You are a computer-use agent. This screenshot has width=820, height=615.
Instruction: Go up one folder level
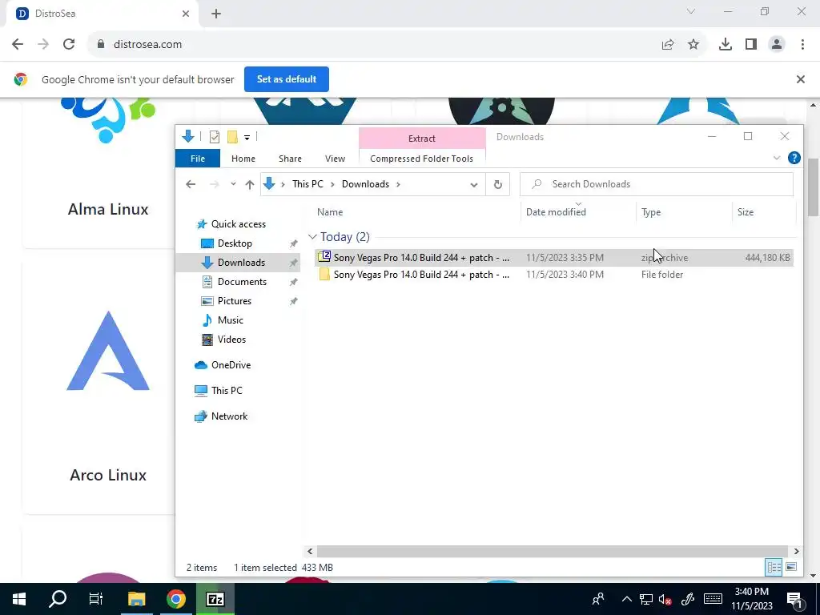point(250,184)
